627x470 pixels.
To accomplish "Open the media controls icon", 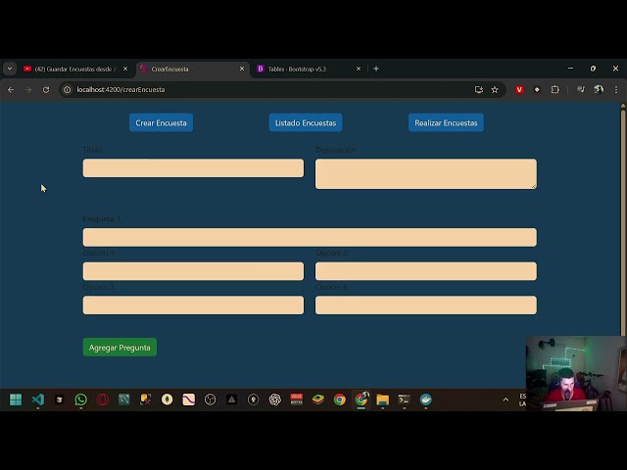I will [x=581, y=90].
